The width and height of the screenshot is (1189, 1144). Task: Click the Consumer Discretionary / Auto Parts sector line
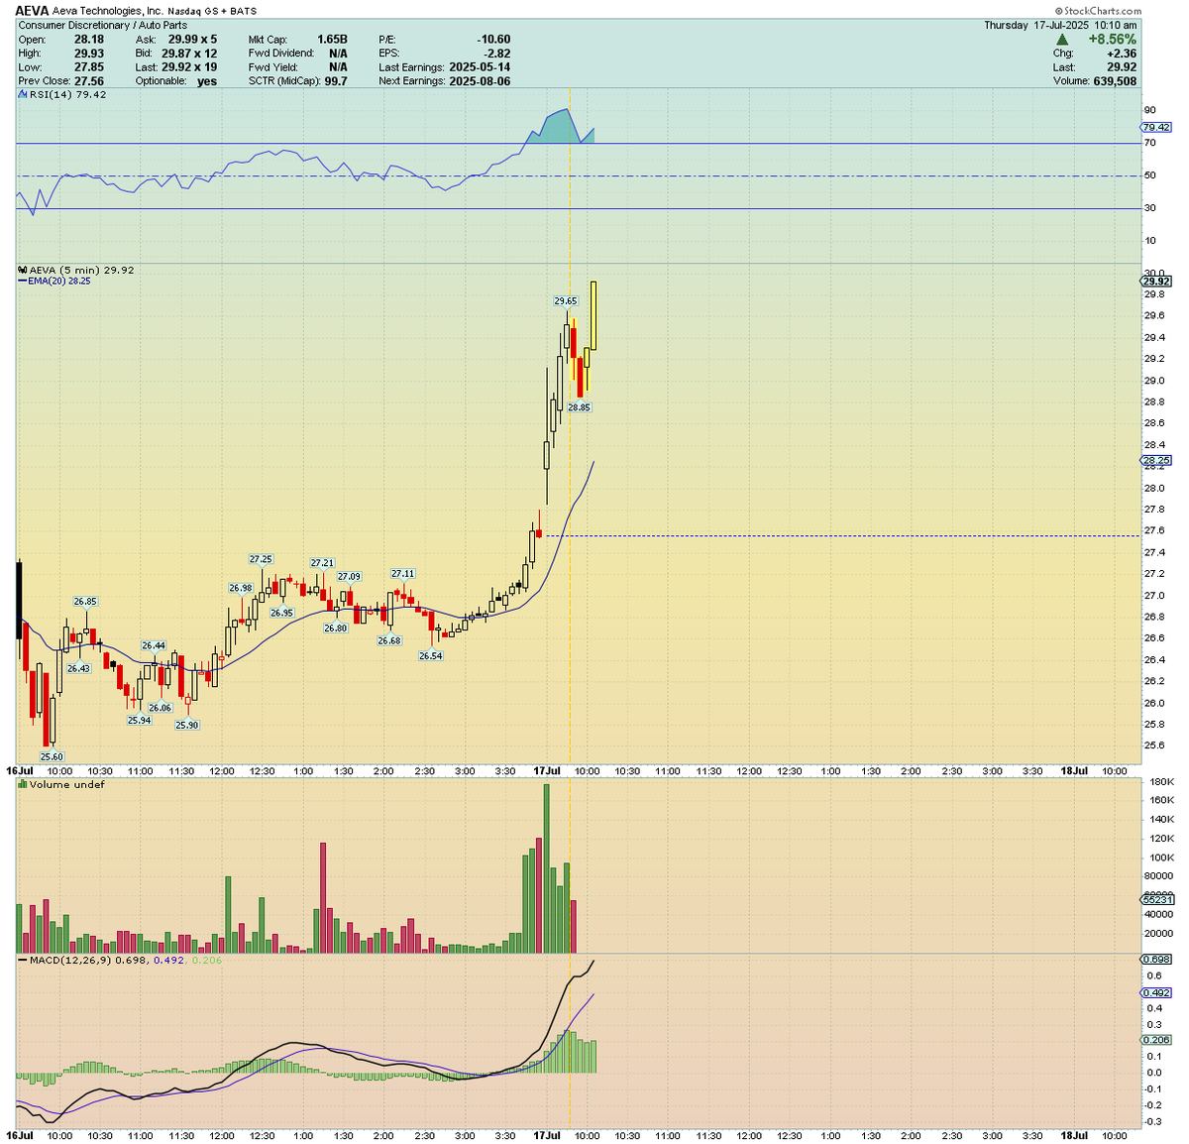[x=103, y=25]
